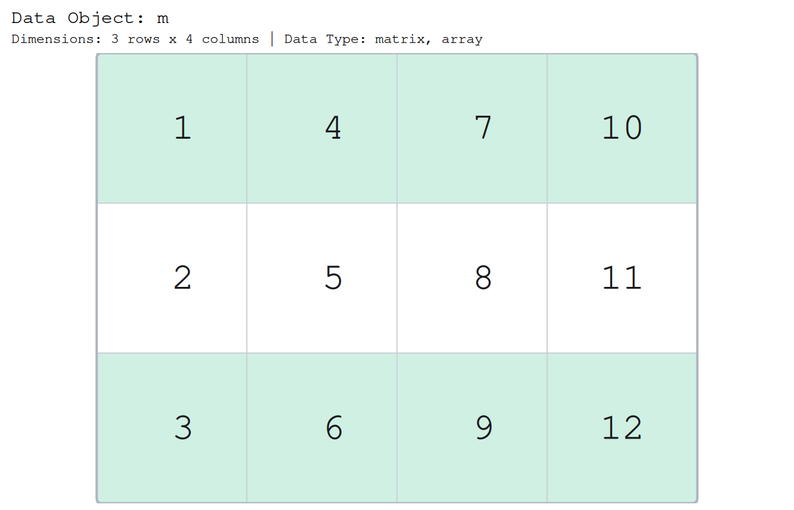Select the cell containing 4
This screenshot has height=510, width=794.
point(322,128)
